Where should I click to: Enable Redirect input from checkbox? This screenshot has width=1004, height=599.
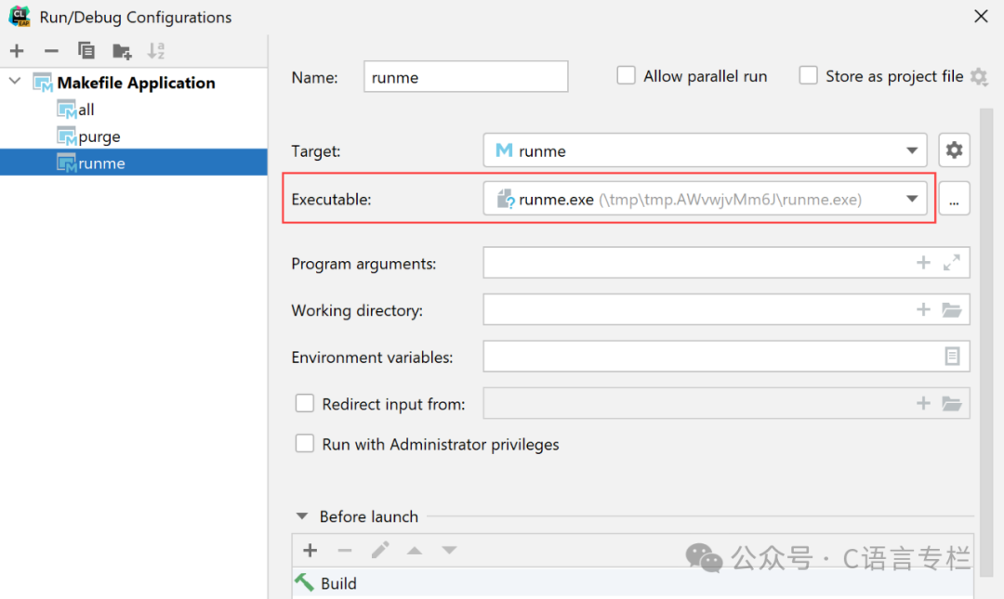coord(305,403)
